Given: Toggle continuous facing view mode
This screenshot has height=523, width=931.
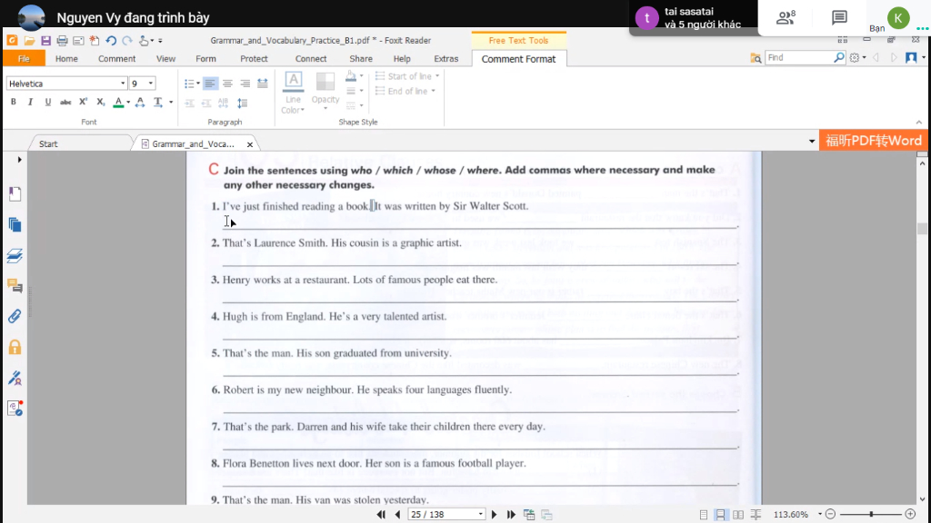Looking at the screenshot, I should (756, 515).
